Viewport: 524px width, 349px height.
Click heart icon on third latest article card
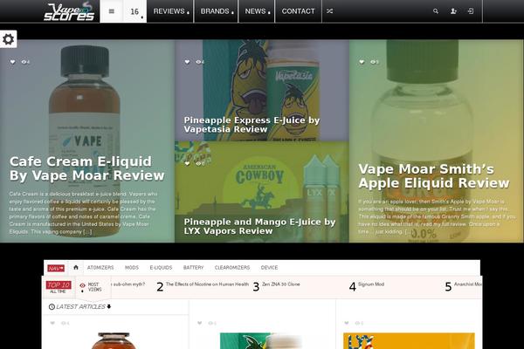coord(347,323)
